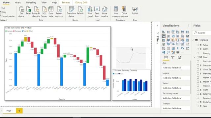Open the Analytics magnifier pane
The image size is (211, 118).
pos(179,58)
